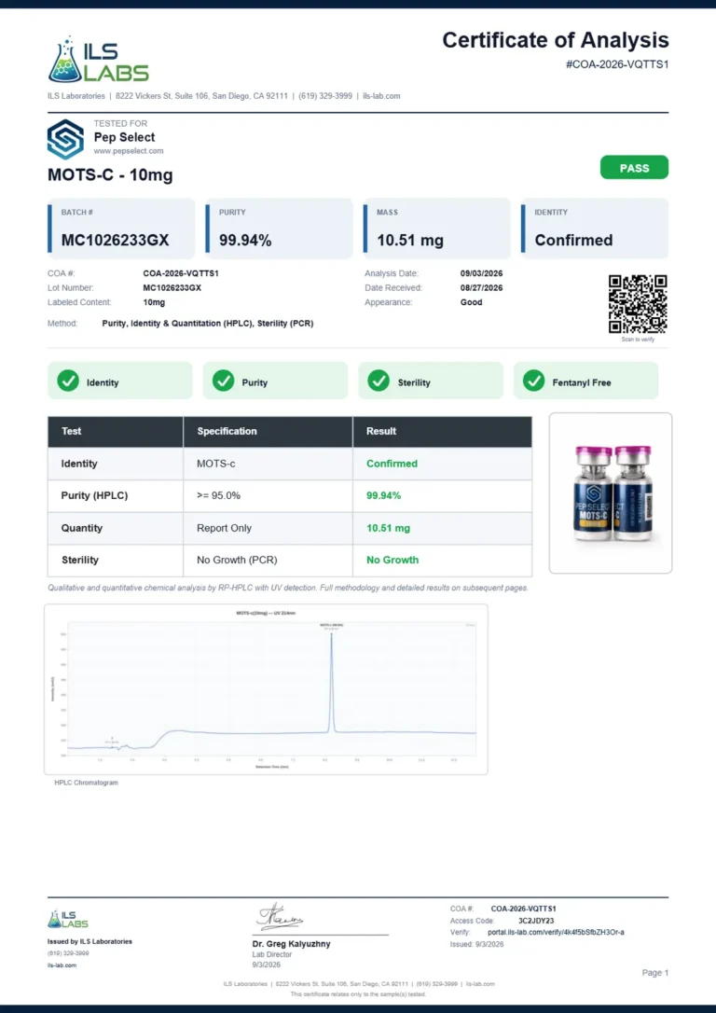Click the header phone number (619) 329-3999
The height and width of the screenshot is (1013, 716).
(325, 96)
